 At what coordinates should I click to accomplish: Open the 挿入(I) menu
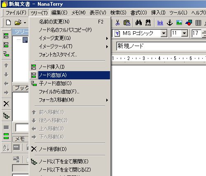pyautogui.click(x=158, y=13)
